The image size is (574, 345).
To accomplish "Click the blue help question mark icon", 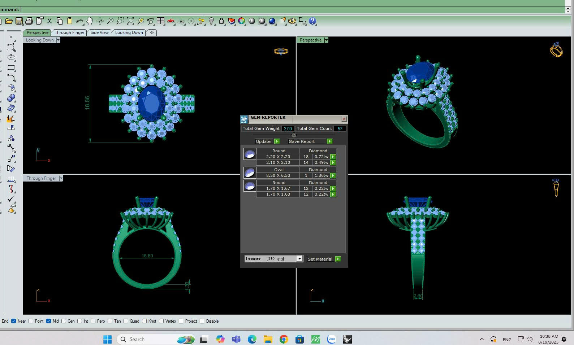I will pyautogui.click(x=313, y=21).
